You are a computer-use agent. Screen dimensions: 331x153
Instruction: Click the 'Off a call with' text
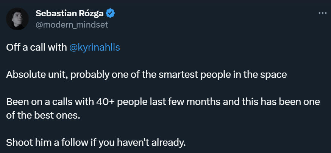[37, 48]
